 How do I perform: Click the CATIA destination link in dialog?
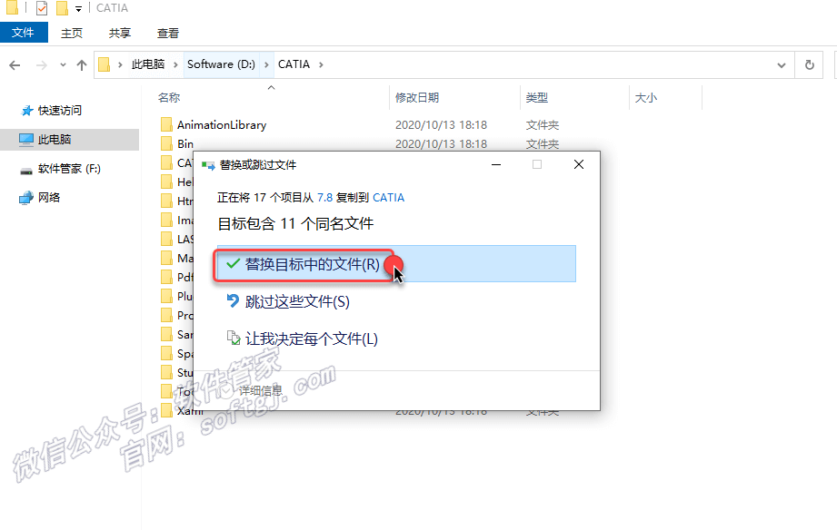pyautogui.click(x=388, y=198)
